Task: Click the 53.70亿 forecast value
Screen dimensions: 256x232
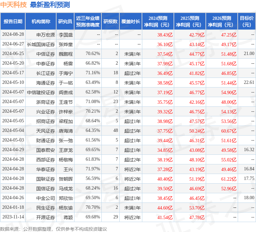Action: pyautogui.click(x=197, y=207)
